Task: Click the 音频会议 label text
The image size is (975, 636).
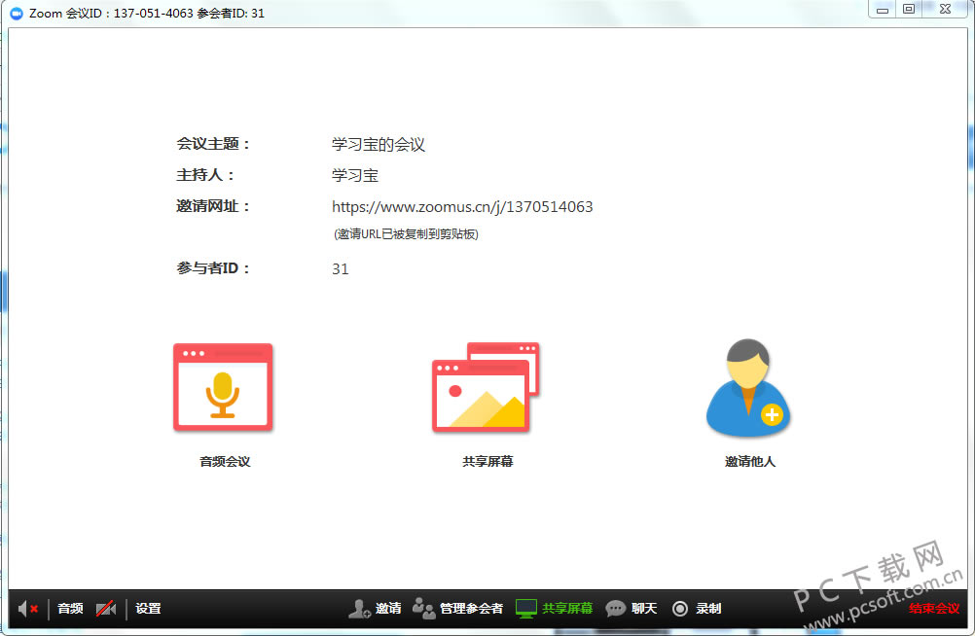Action: 225,461
